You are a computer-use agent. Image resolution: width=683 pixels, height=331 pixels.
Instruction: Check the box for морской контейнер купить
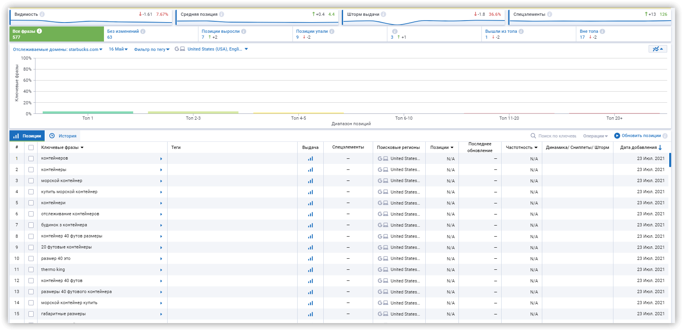[x=31, y=303]
